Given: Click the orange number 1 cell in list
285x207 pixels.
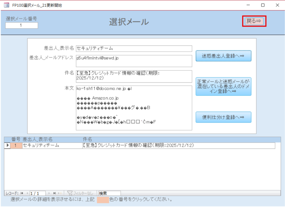Looking at the screenshot, I should [x=16, y=145].
